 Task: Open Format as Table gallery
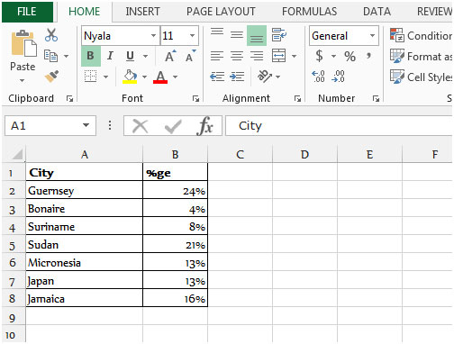pyautogui.click(x=421, y=57)
